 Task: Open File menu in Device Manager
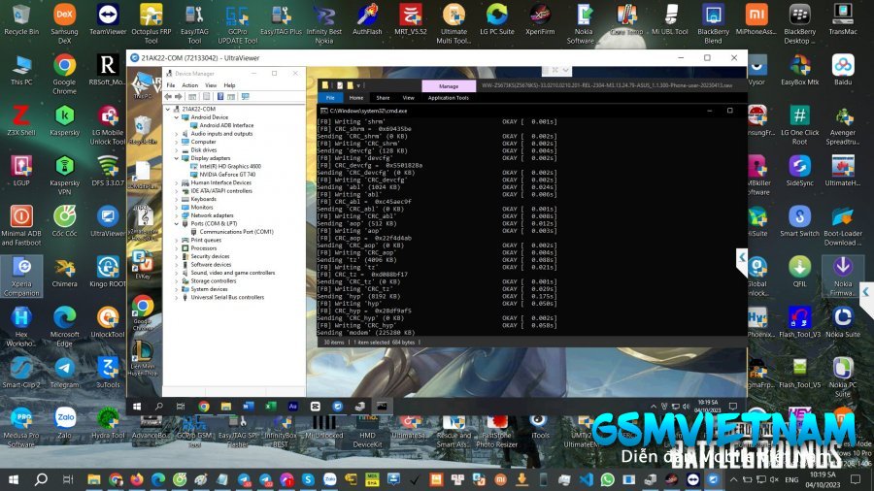coord(171,85)
